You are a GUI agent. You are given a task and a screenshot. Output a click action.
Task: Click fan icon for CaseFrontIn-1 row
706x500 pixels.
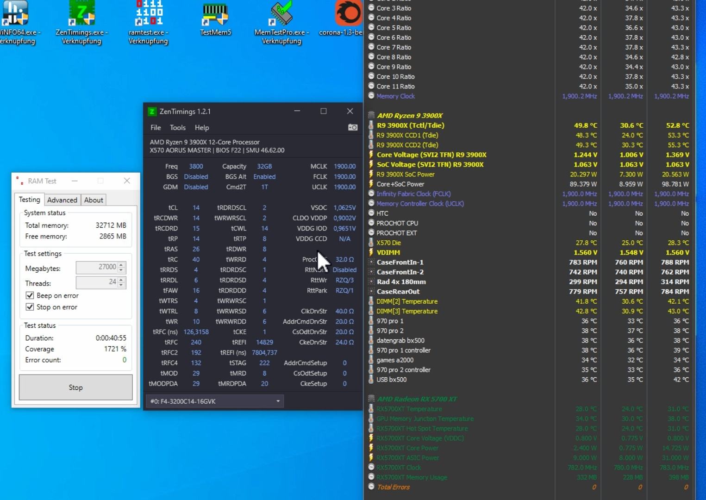pyautogui.click(x=371, y=262)
